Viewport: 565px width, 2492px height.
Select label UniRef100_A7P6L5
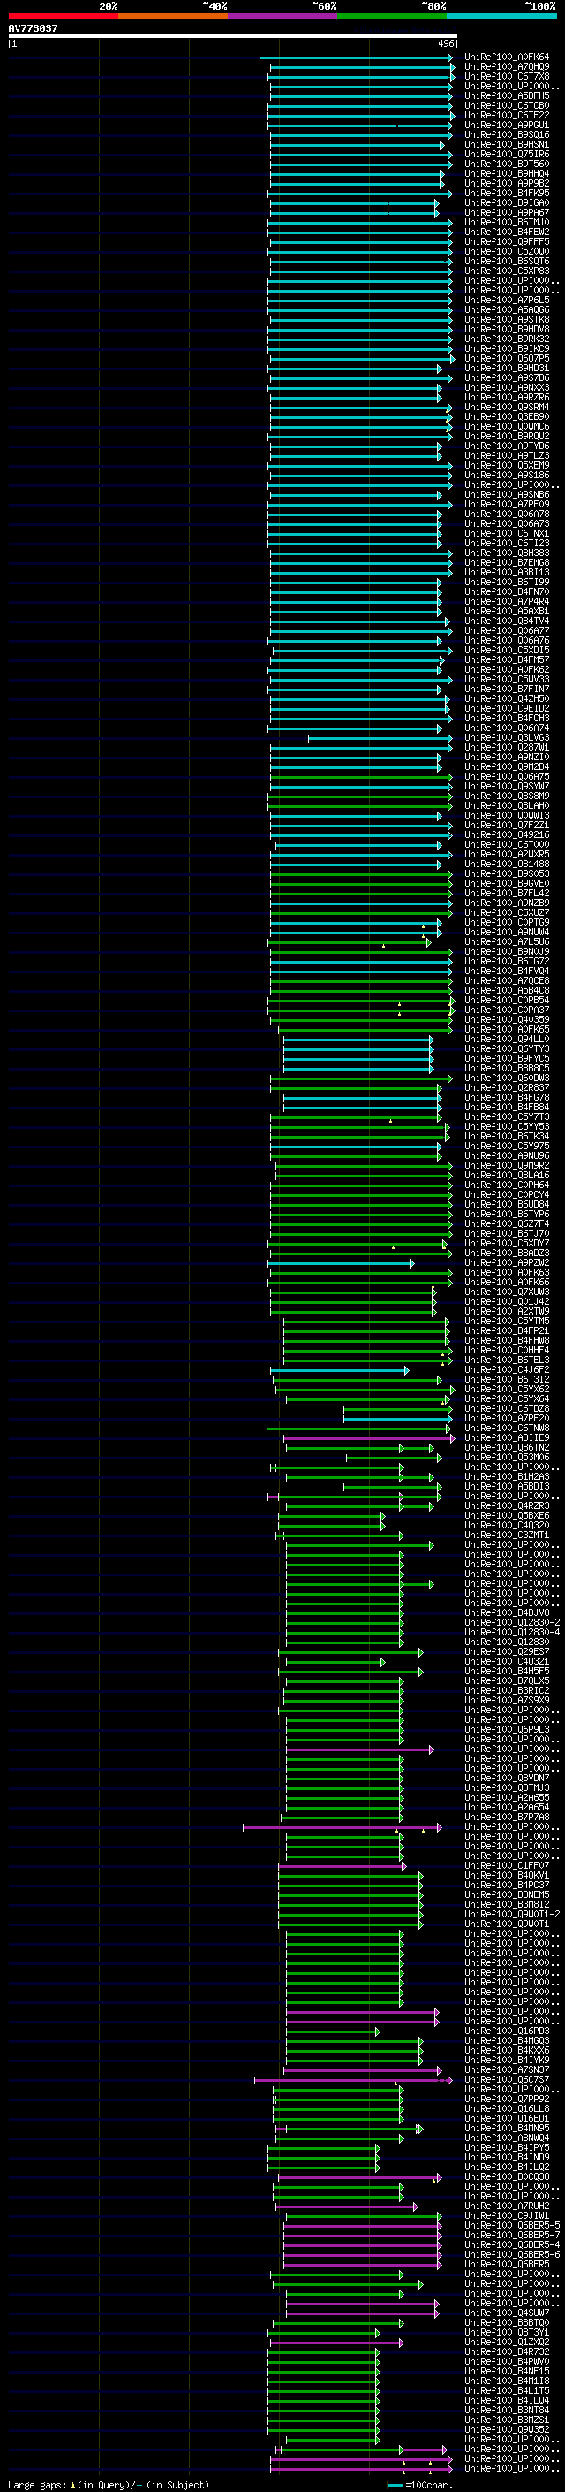(507, 300)
